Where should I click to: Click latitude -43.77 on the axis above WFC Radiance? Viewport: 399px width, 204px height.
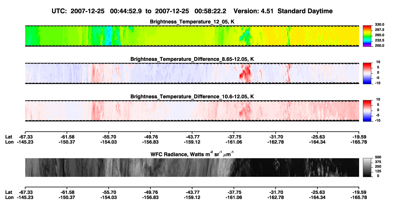[192, 137]
